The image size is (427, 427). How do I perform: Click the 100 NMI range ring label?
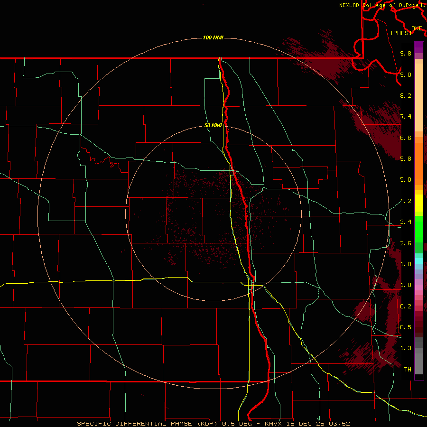pos(213,37)
